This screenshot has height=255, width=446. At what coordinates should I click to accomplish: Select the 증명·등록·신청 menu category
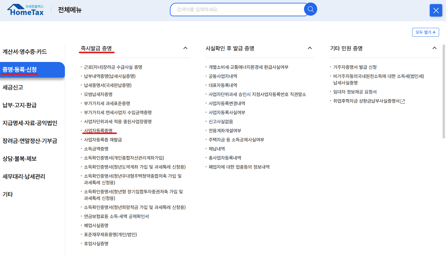(x=32, y=70)
